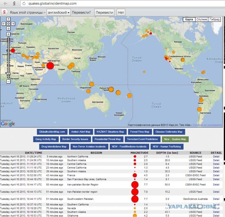Click 'Nevada' region cell
The width and height of the screenshot is (225, 217).
click(71, 208)
